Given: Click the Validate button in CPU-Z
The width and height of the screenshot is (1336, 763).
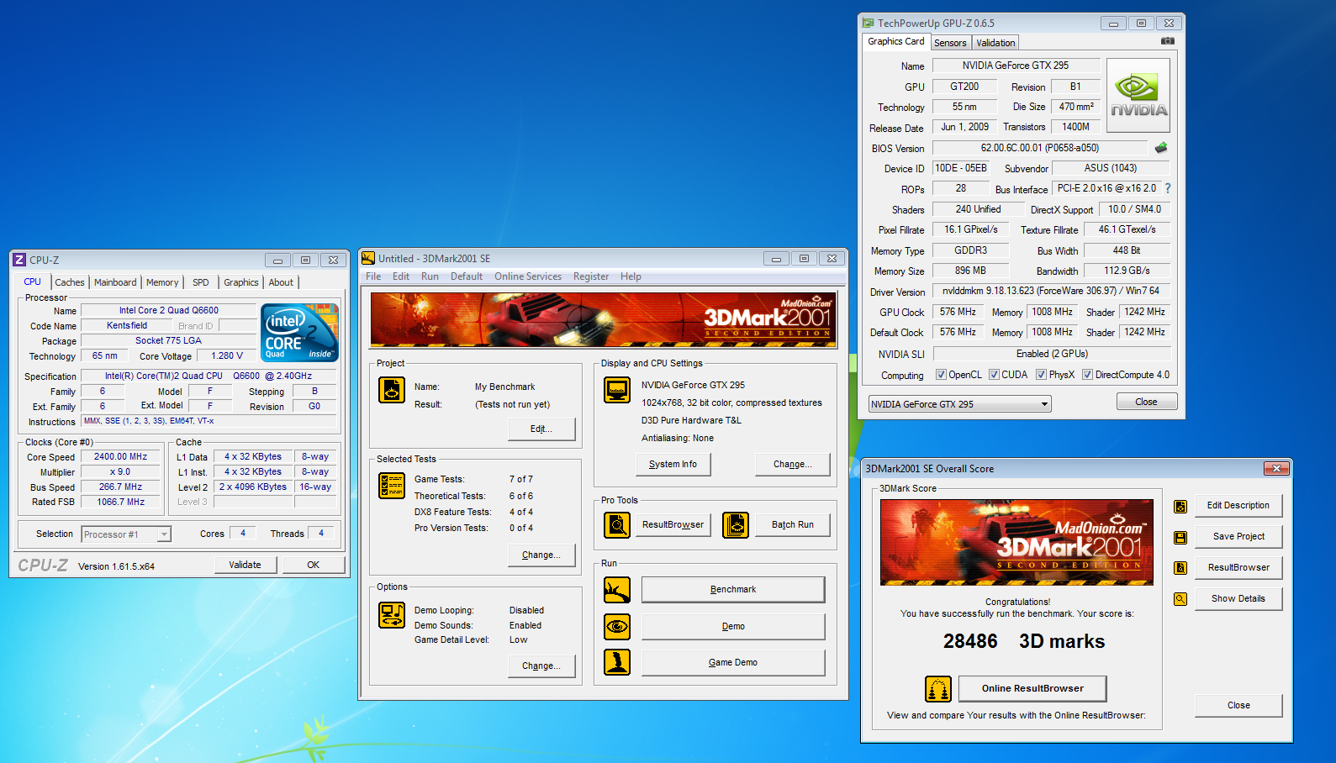Looking at the screenshot, I should (246, 565).
